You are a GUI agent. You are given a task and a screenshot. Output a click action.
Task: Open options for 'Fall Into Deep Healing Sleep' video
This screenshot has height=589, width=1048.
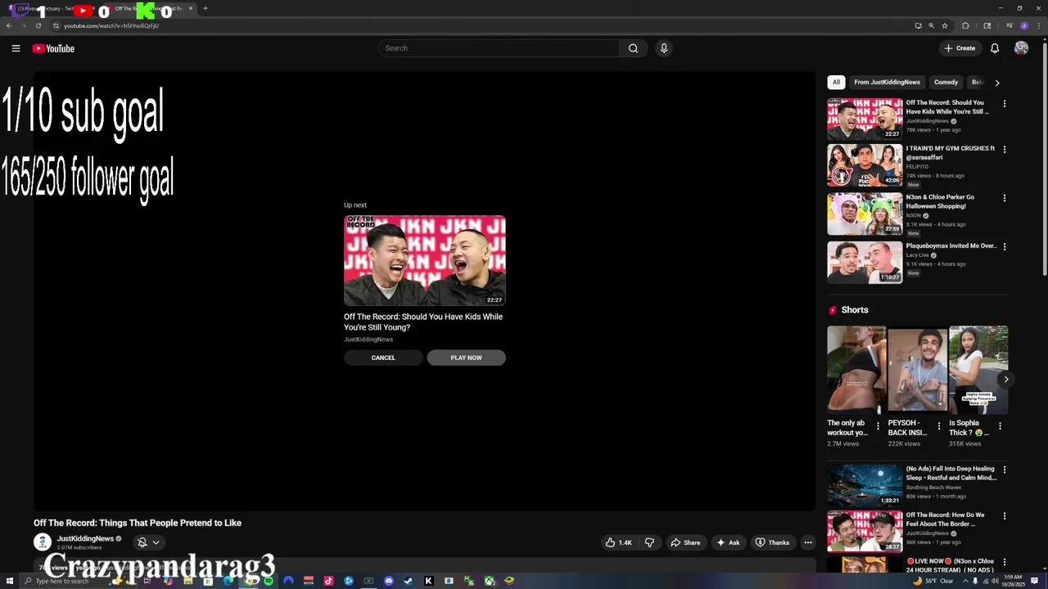pos(1005,470)
